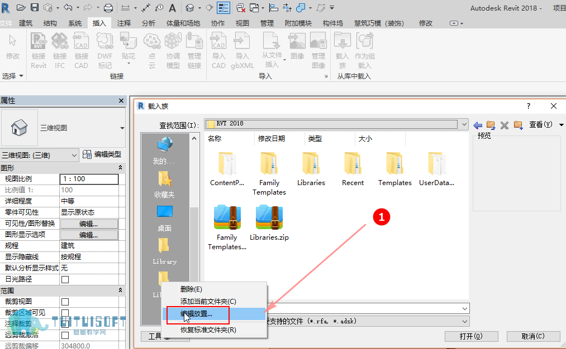The image size is (566, 349).
Task: Click the 链接 CAD ribbon button
Action: [x=81, y=50]
